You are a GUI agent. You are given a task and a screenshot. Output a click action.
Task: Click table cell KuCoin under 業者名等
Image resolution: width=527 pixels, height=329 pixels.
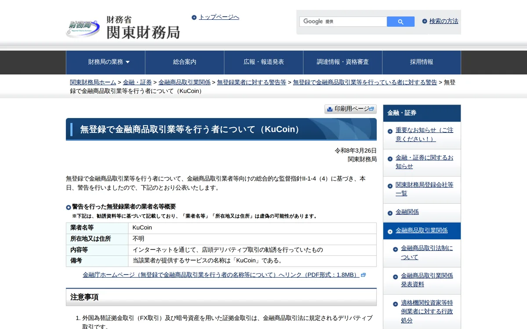(x=252, y=228)
